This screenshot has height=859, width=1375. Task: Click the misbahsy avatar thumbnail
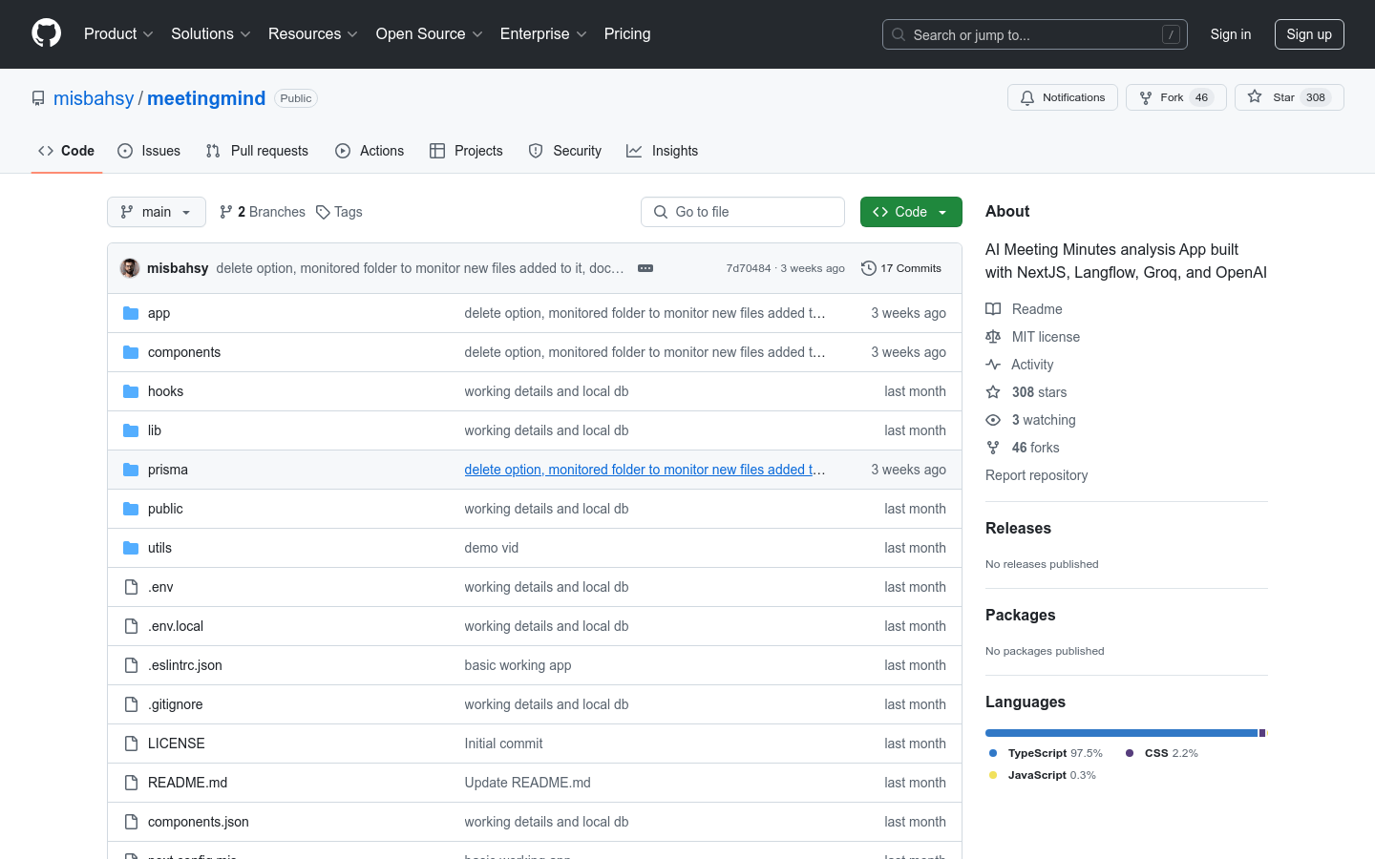[130, 268]
